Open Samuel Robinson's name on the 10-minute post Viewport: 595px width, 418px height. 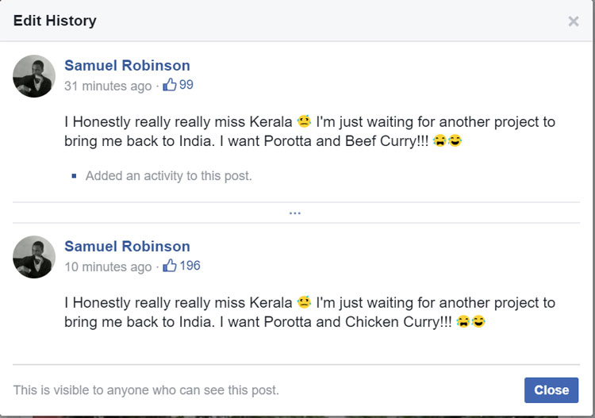coord(127,246)
